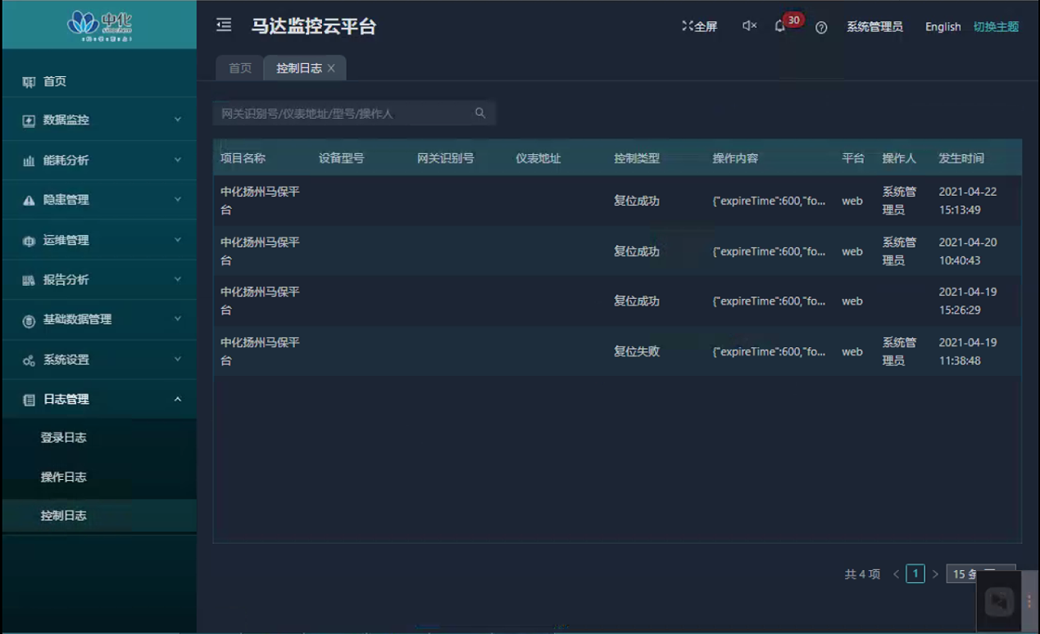Expand the 数据监控 menu
The height and width of the screenshot is (634, 1040).
click(98, 120)
